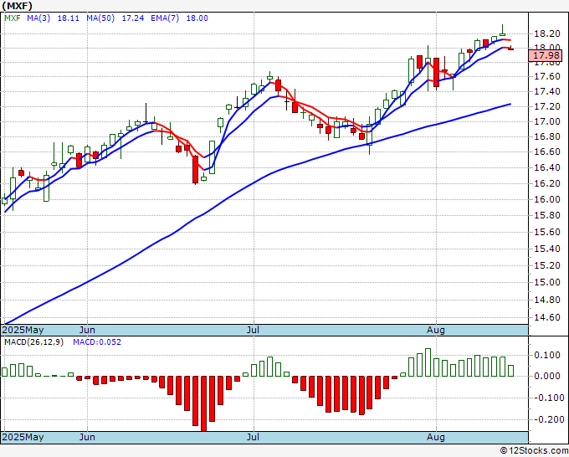Click 2025May on the MACD date axis

tap(23, 437)
